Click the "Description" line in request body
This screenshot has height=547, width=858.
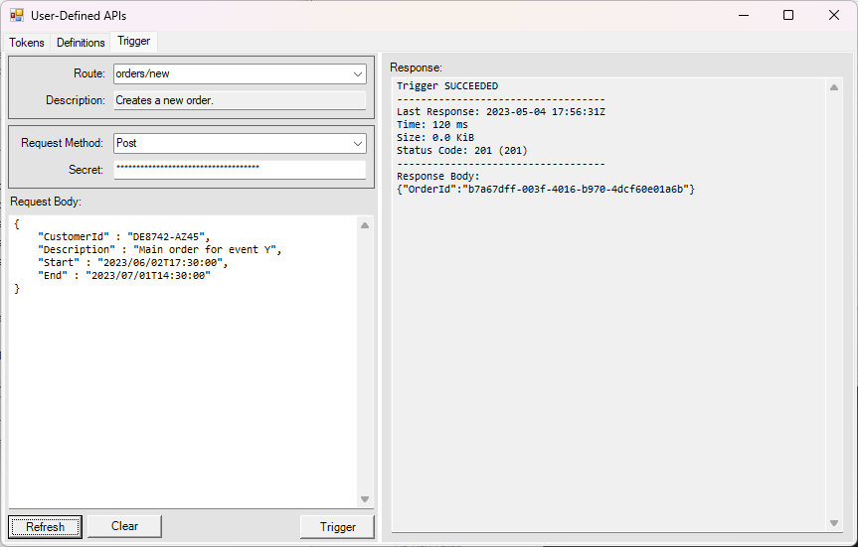click(160, 250)
